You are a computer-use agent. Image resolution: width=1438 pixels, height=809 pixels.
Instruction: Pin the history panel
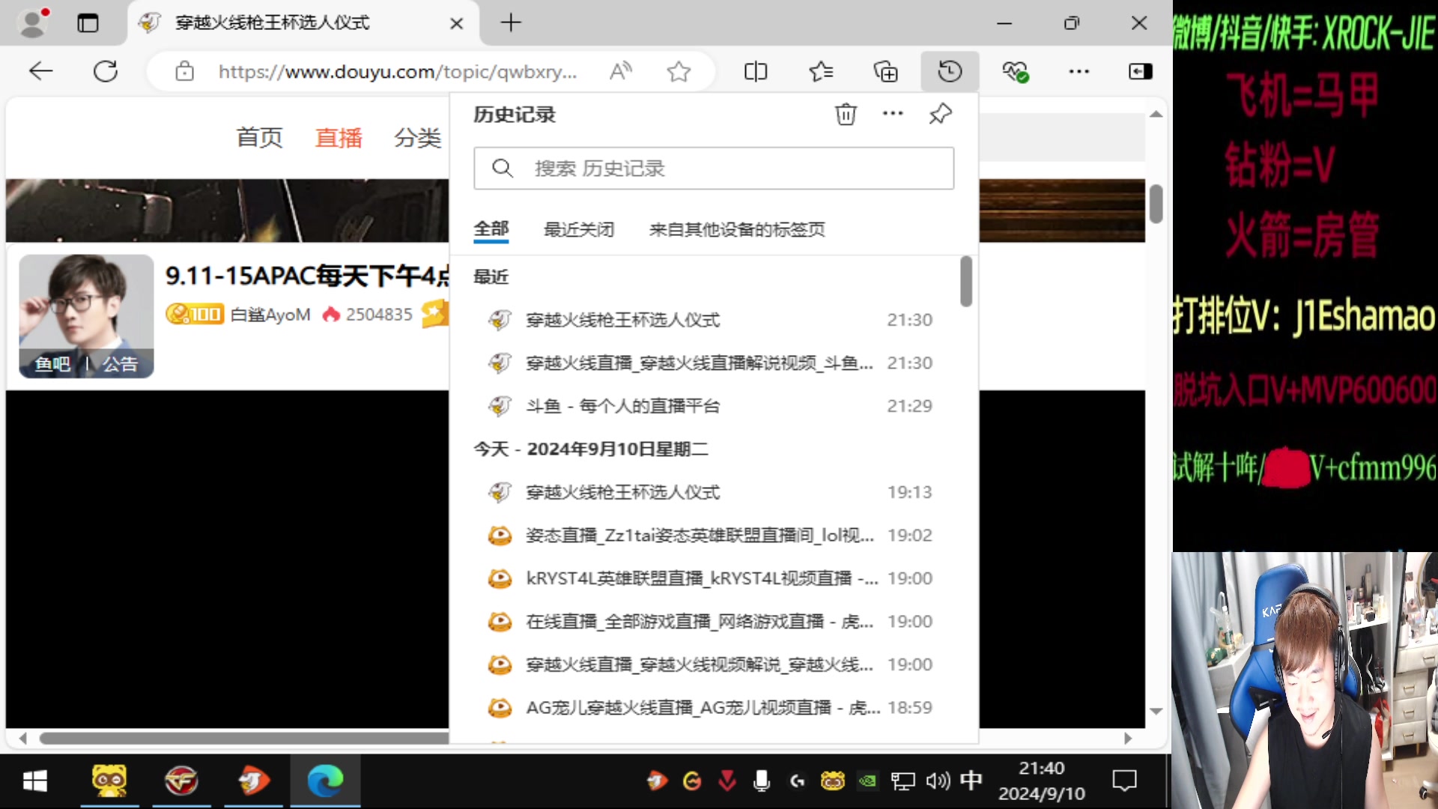pos(940,114)
